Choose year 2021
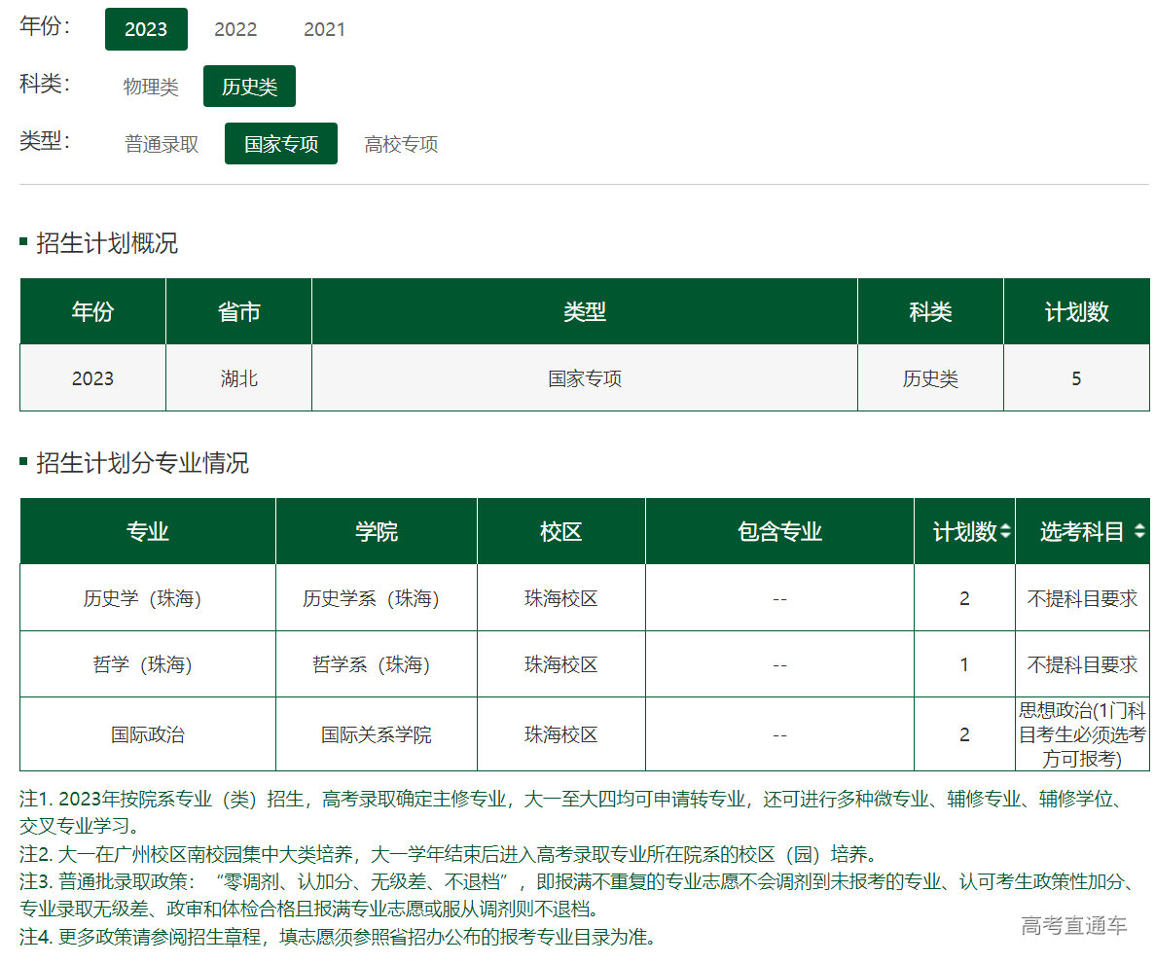 pos(324,29)
